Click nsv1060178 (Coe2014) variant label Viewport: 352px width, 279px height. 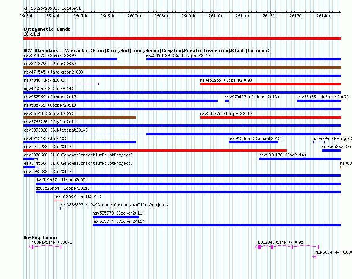click(x=282, y=155)
